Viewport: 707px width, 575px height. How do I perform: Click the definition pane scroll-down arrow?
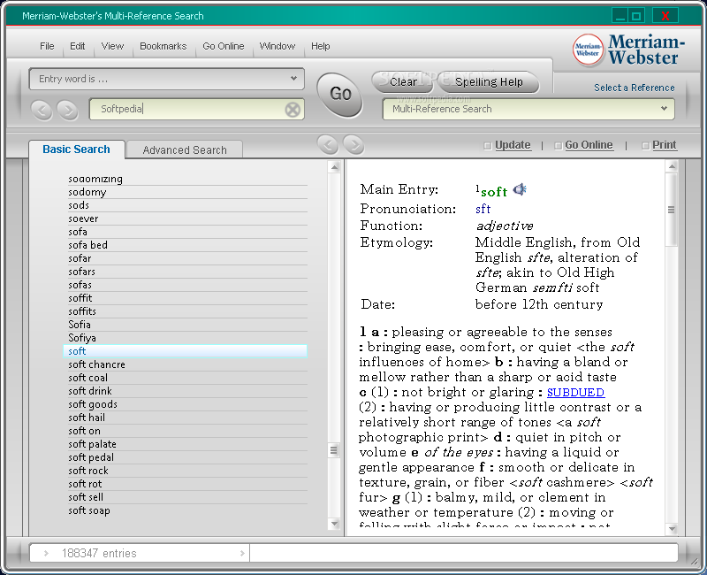click(672, 528)
